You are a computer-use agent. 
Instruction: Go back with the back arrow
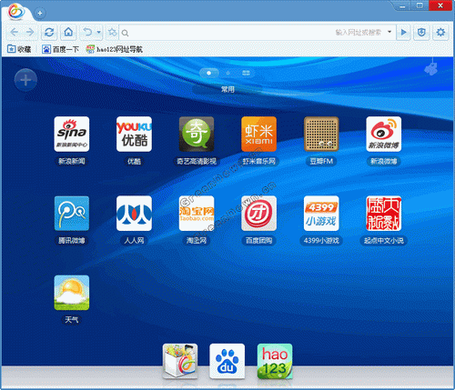pyautogui.click(x=15, y=32)
